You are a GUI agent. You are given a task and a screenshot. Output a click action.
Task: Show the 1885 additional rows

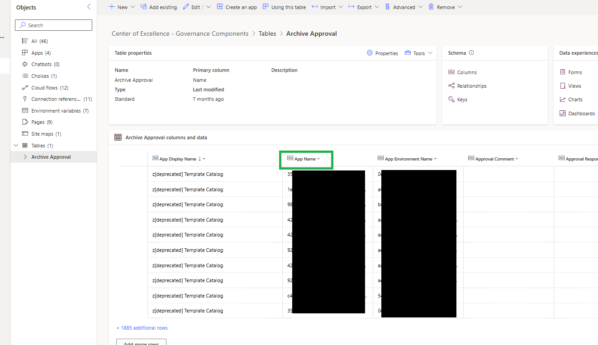pos(142,327)
